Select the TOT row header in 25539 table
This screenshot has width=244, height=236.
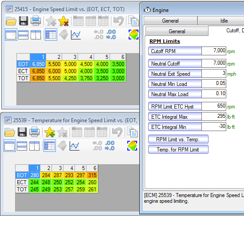(22, 190)
